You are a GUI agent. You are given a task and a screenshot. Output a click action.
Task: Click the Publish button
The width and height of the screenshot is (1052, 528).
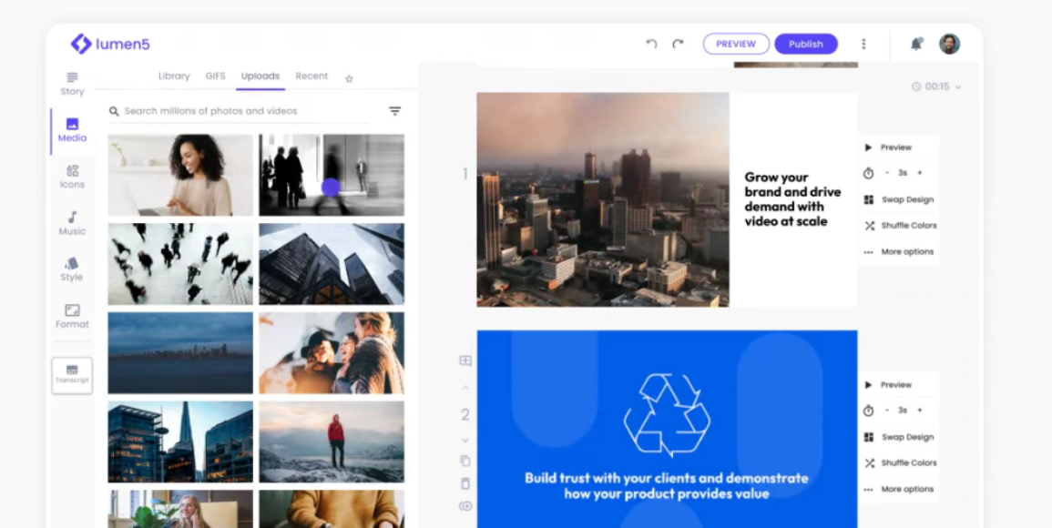[805, 44]
